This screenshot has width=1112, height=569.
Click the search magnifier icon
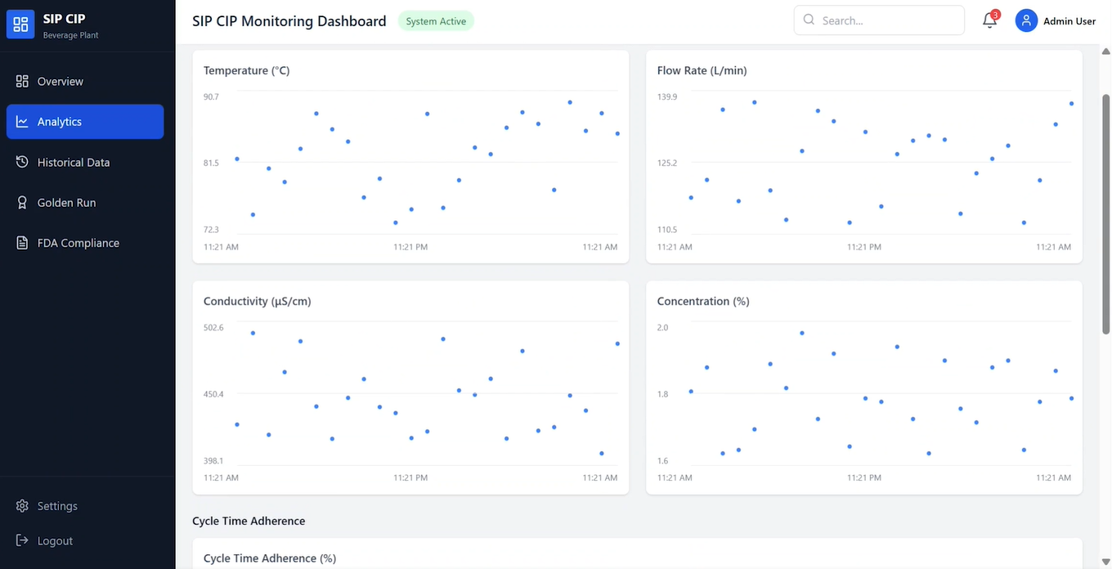click(808, 20)
